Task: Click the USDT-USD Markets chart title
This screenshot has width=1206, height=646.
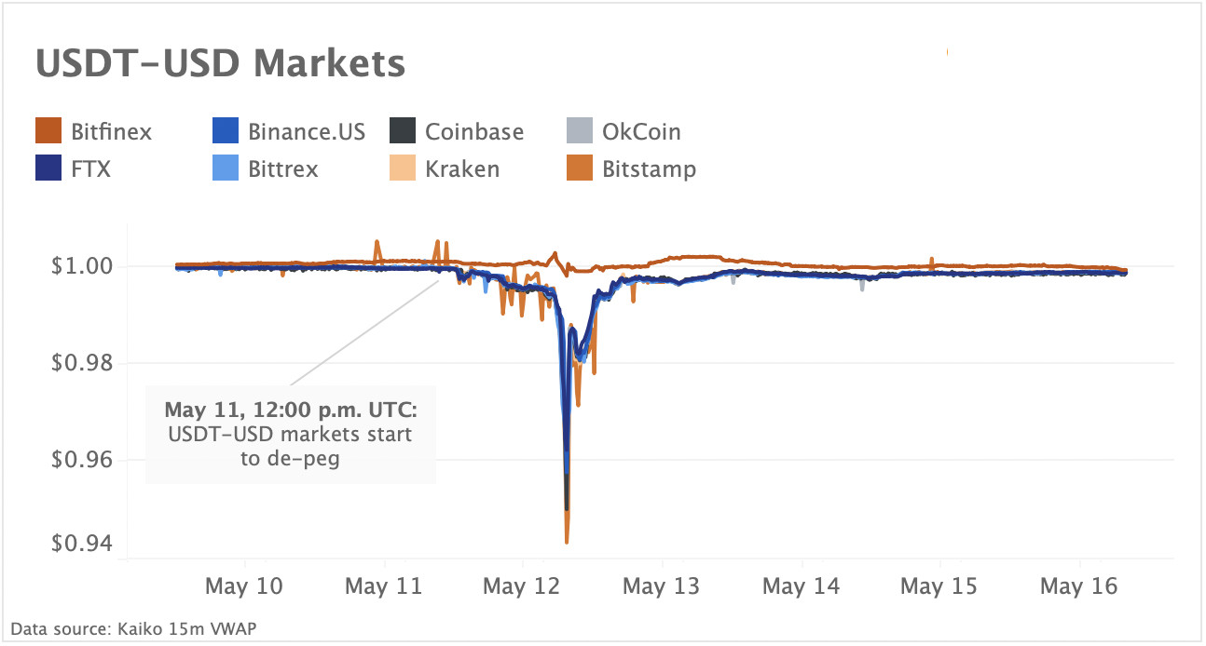Action: click(220, 63)
